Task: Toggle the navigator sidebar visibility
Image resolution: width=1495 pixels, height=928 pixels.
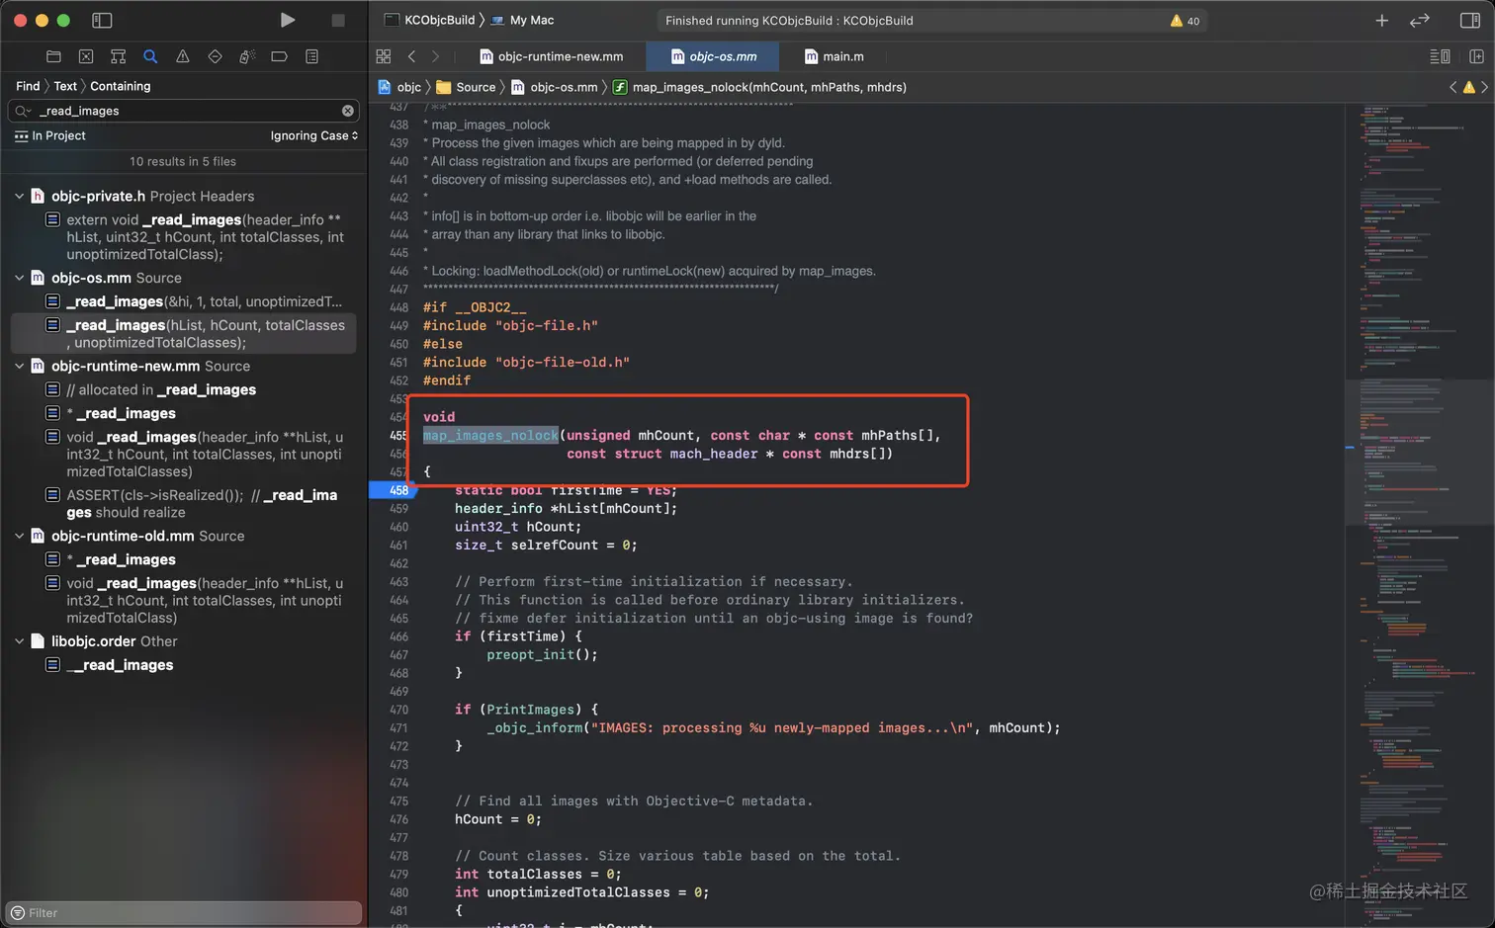Action: (102, 20)
